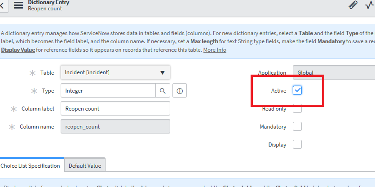Click the Type field info icon
Image resolution: width=375 pixels, height=187 pixels.
pos(180,91)
